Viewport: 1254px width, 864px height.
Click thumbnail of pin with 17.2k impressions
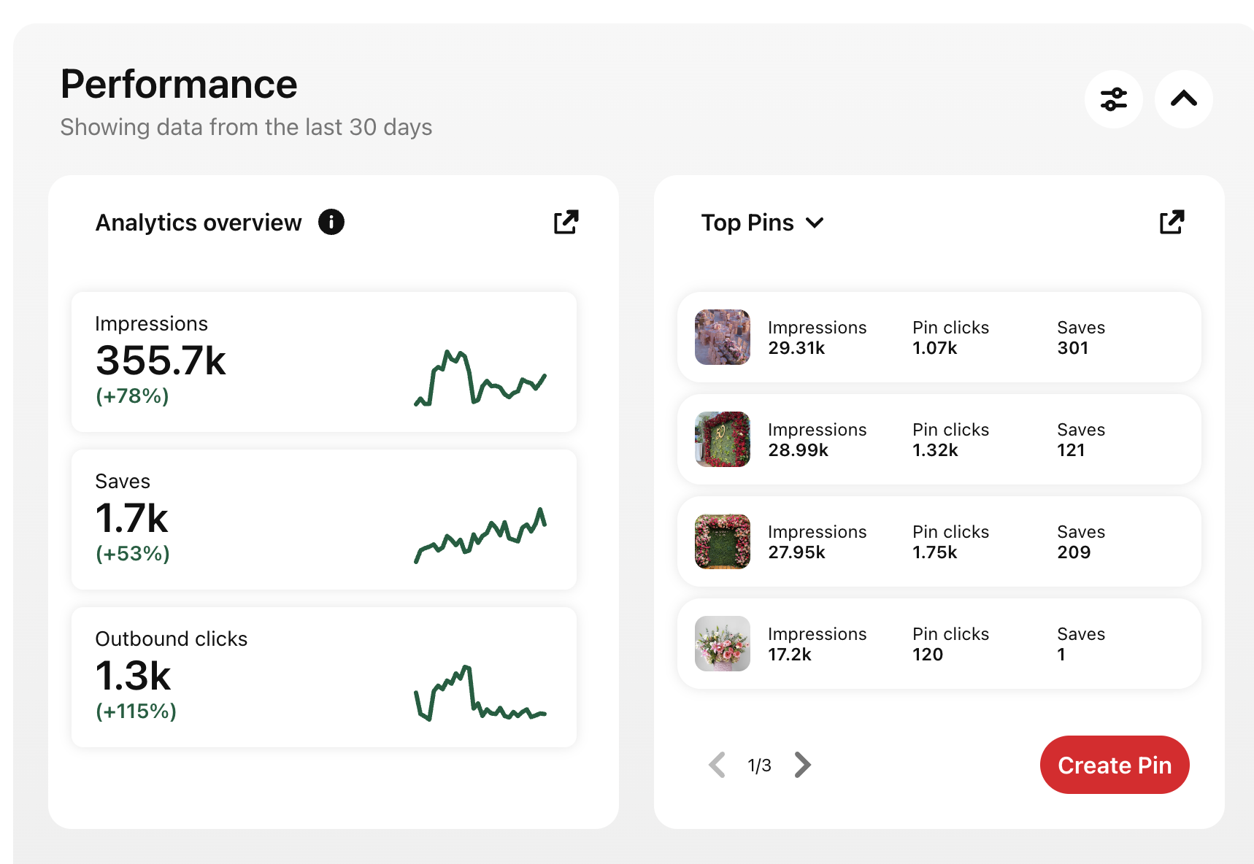click(722, 644)
